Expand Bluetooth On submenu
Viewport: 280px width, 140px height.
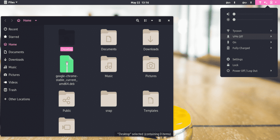(x=249, y=42)
